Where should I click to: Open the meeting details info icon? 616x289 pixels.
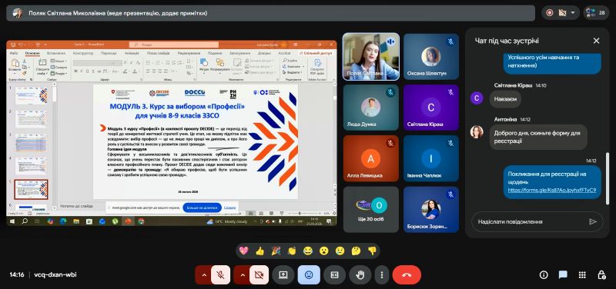544,275
